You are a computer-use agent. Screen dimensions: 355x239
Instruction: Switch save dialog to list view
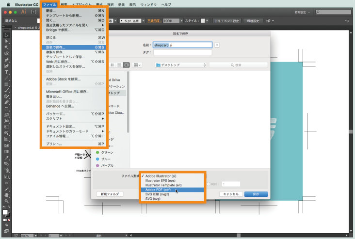point(119,65)
